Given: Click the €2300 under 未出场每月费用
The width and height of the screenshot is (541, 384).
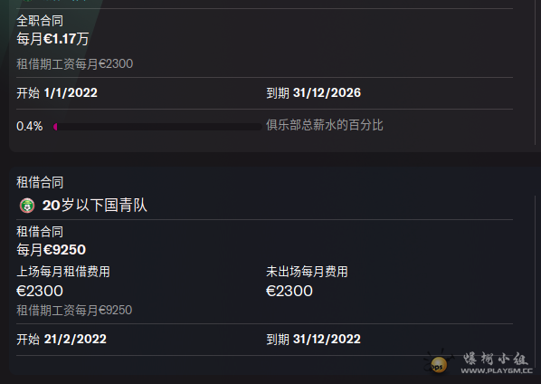Looking at the screenshot, I should click(289, 291).
